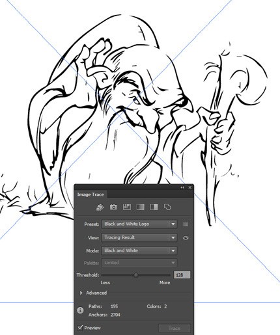The width and height of the screenshot is (280, 335).
Task: Select the Outline preset icon
Action: pyautogui.click(x=167, y=207)
